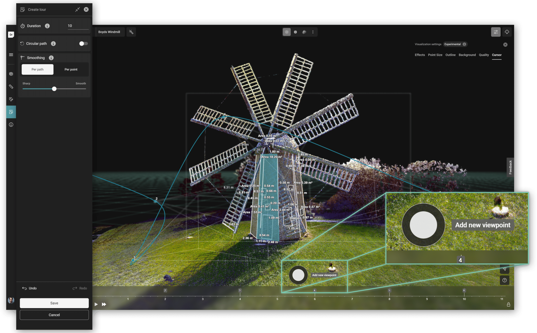Click the info icon in the left sidebar
Image resolution: width=537 pixels, height=333 pixels.
[x=11, y=125]
